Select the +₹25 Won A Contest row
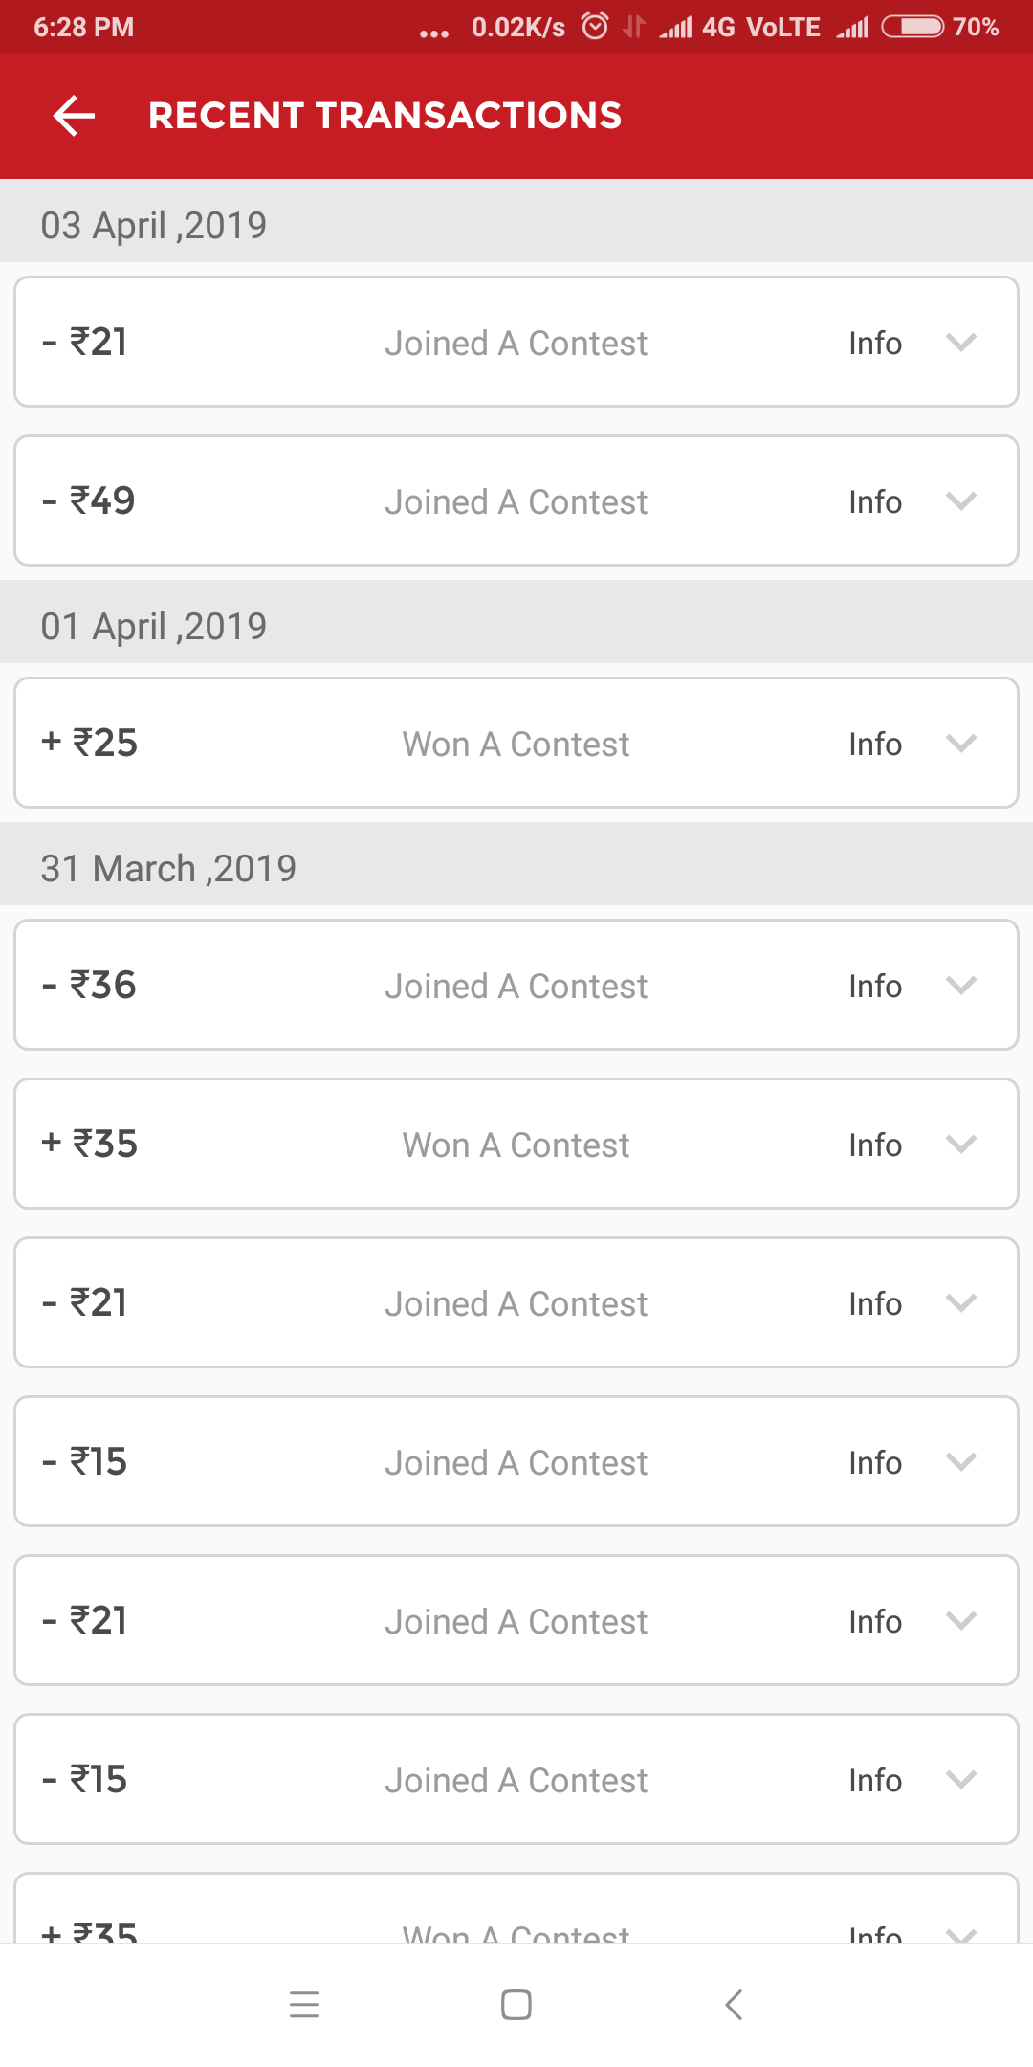This screenshot has height=2067, width=1033. pos(516,744)
